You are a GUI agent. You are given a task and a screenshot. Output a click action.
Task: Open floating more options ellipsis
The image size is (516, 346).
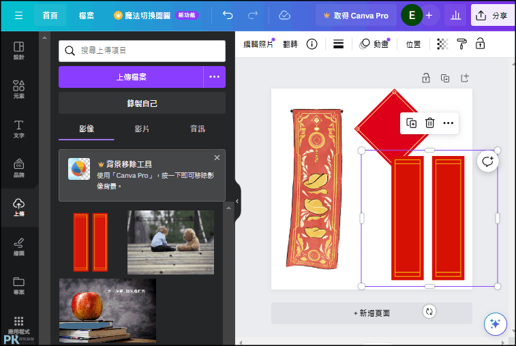(x=448, y=123)
